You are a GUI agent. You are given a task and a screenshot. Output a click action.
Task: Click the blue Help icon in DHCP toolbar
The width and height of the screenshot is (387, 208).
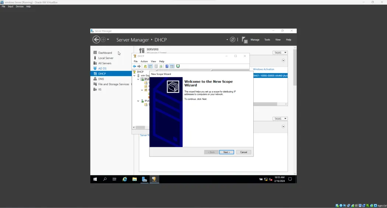click(x=167, y=66)
